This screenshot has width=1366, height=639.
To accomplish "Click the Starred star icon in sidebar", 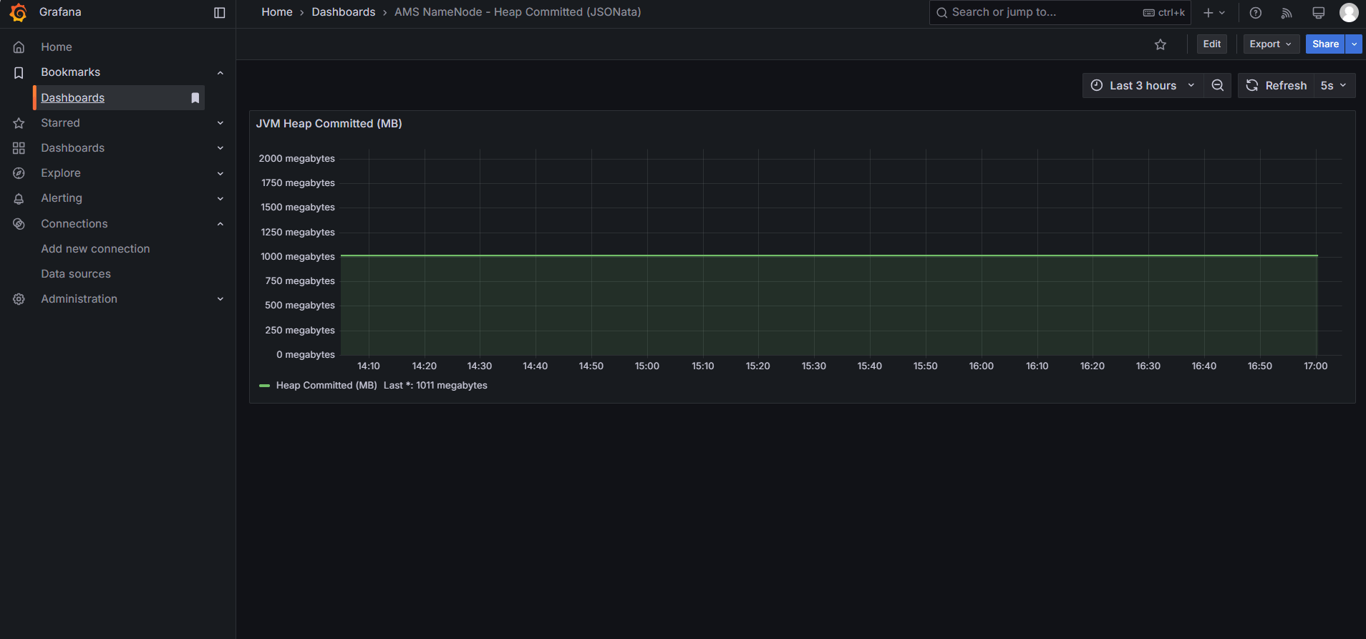I will (19, 123).
